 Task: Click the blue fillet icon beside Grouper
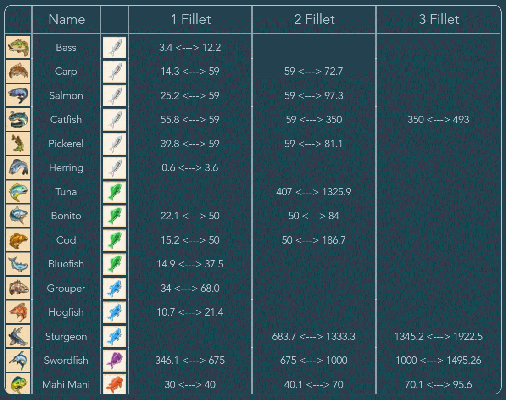coord(114,288)
